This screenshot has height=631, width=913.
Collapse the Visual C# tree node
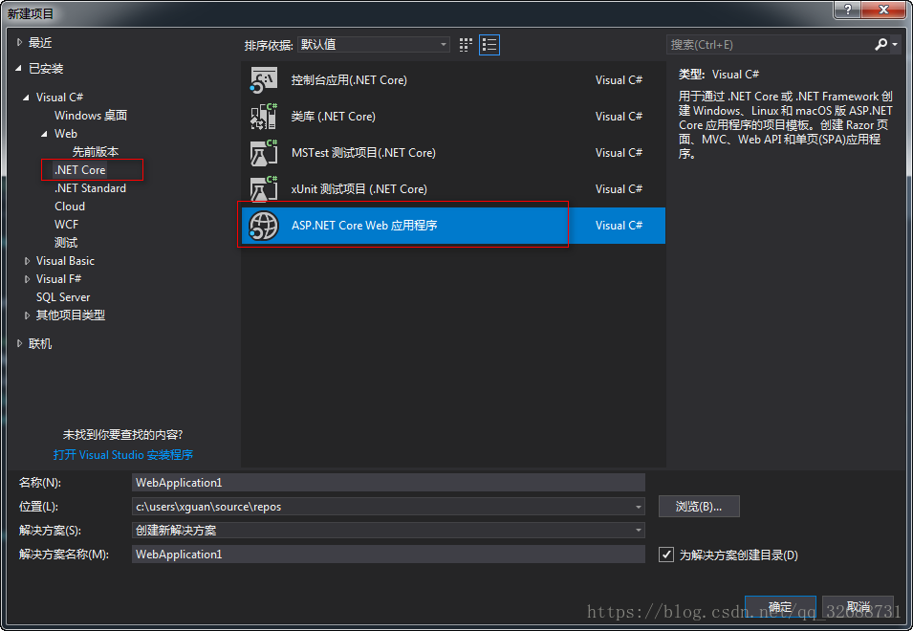click(26, 98)
